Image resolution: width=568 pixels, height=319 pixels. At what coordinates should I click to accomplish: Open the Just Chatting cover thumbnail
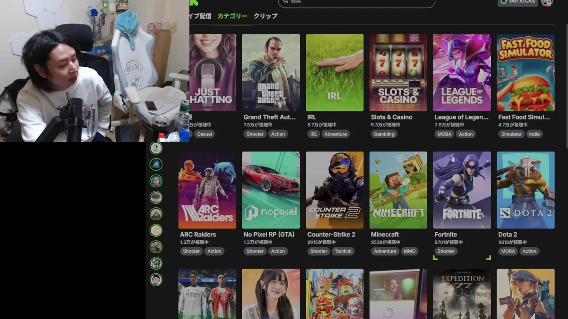click(x=213, y=73)
